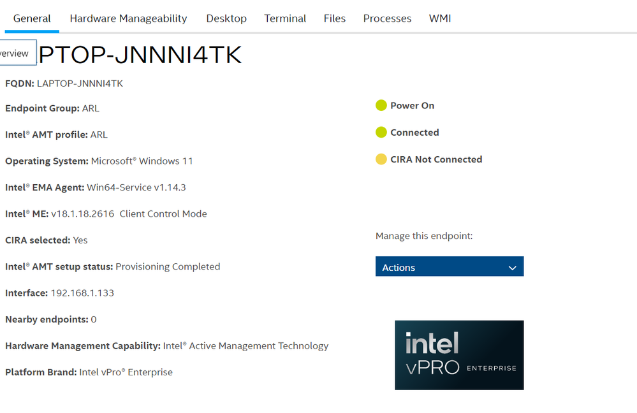Viewport: 637px width, 413px height.
Task: Click the CIRA Not Connected yellow indicator
Action: pos(381,159)
